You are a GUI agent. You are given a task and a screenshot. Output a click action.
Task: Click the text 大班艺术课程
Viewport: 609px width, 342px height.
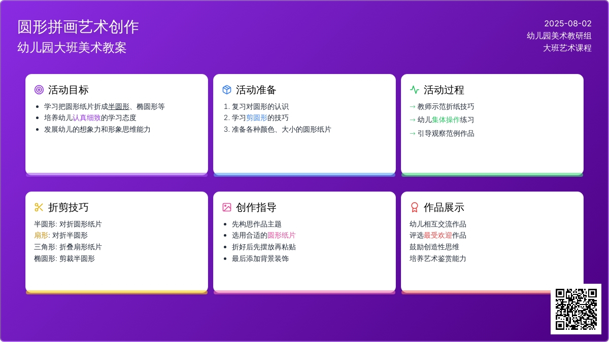tap(567, 48)
